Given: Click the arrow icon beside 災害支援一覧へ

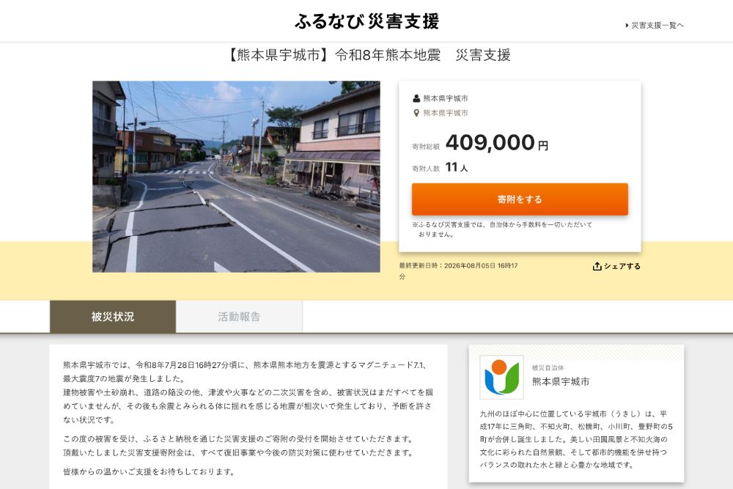Looking at the screenshot, I should pos(627,25).
